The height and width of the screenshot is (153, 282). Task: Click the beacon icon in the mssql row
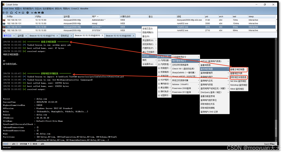point(4,23)
